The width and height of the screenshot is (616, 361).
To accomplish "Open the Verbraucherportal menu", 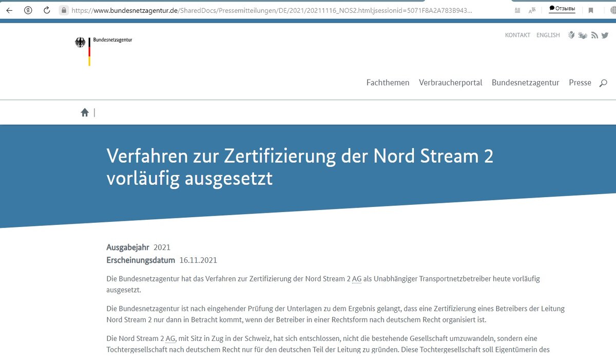I will [450, 83].
